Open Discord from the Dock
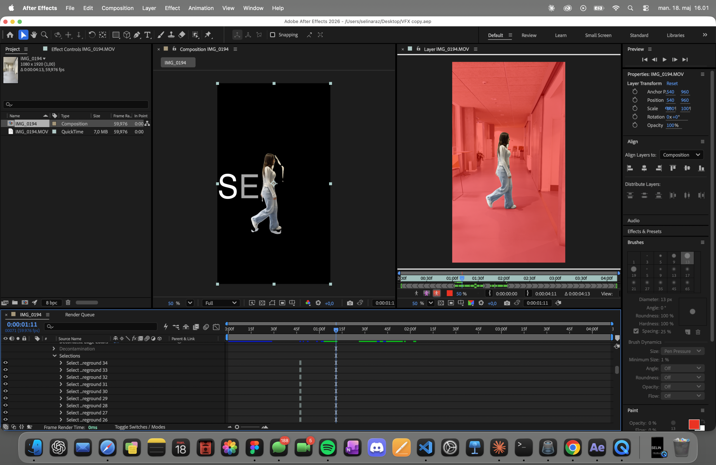716x465 pixels. (377, 448)
